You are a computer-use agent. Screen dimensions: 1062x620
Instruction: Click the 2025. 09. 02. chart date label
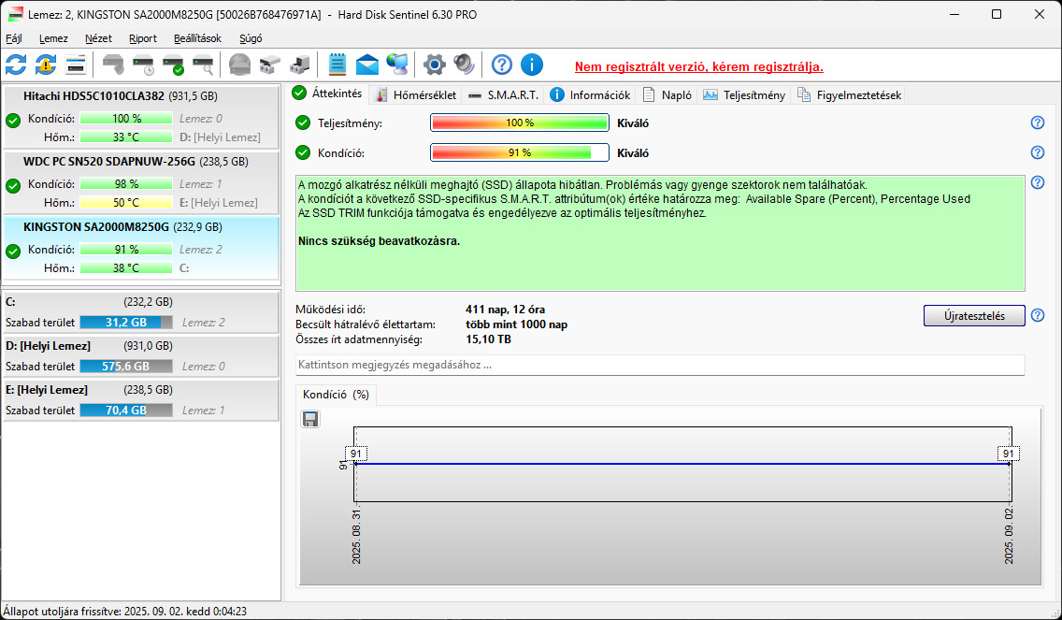pos(1009,538)
